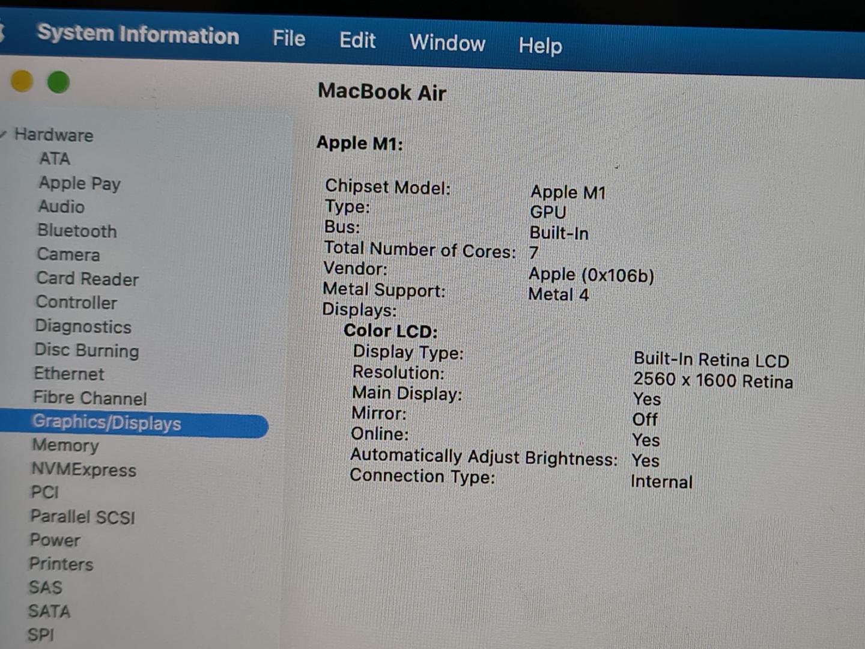Screen dimensions: 865x649
Task: Open the Help menu
Action: pos(540,46)
